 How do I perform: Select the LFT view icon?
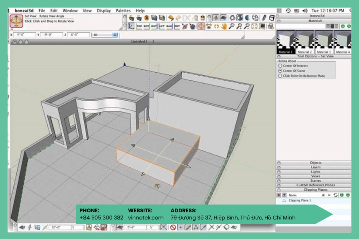[162, 26]
